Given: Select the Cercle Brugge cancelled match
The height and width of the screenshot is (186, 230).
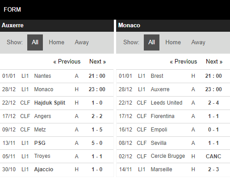Looking at the screenshot, I should click(x=173, y=156).
